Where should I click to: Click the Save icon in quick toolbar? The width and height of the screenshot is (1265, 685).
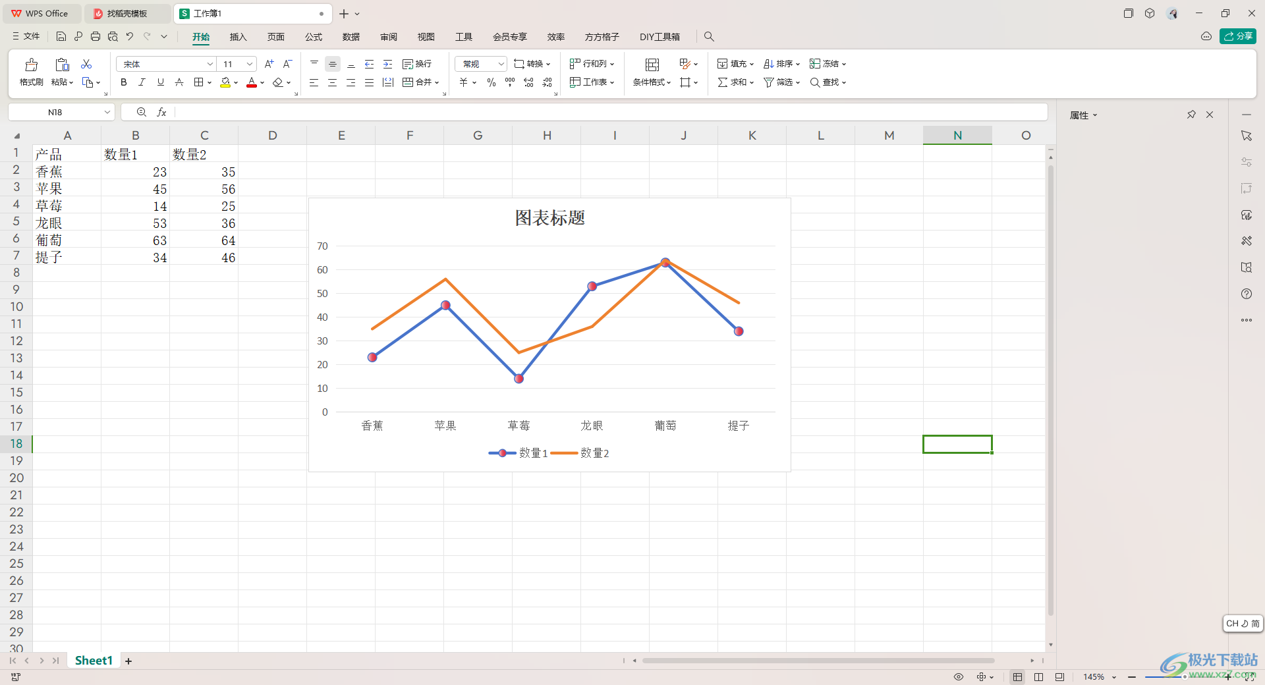click(61, 37)
